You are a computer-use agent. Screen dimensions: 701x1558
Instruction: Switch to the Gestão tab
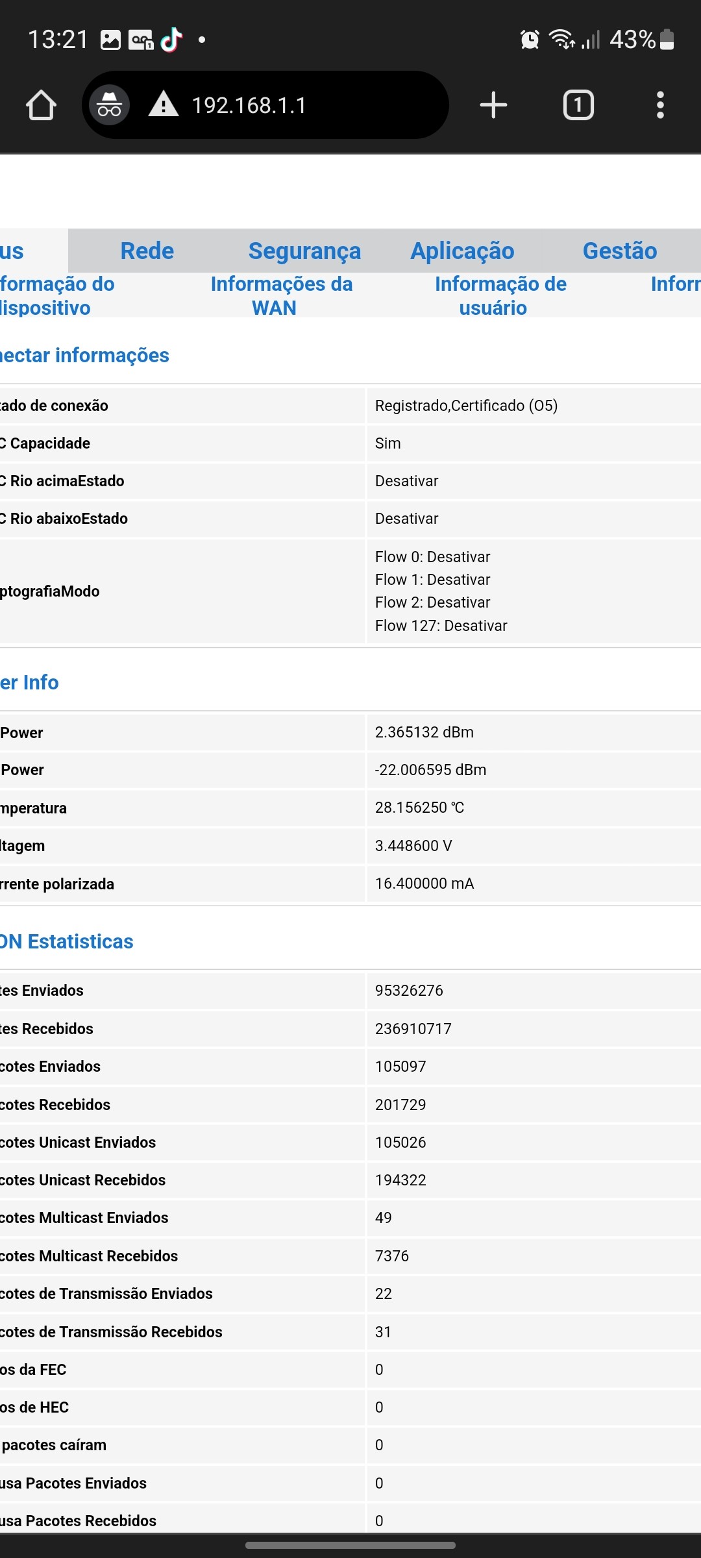[x=619, y=251]
